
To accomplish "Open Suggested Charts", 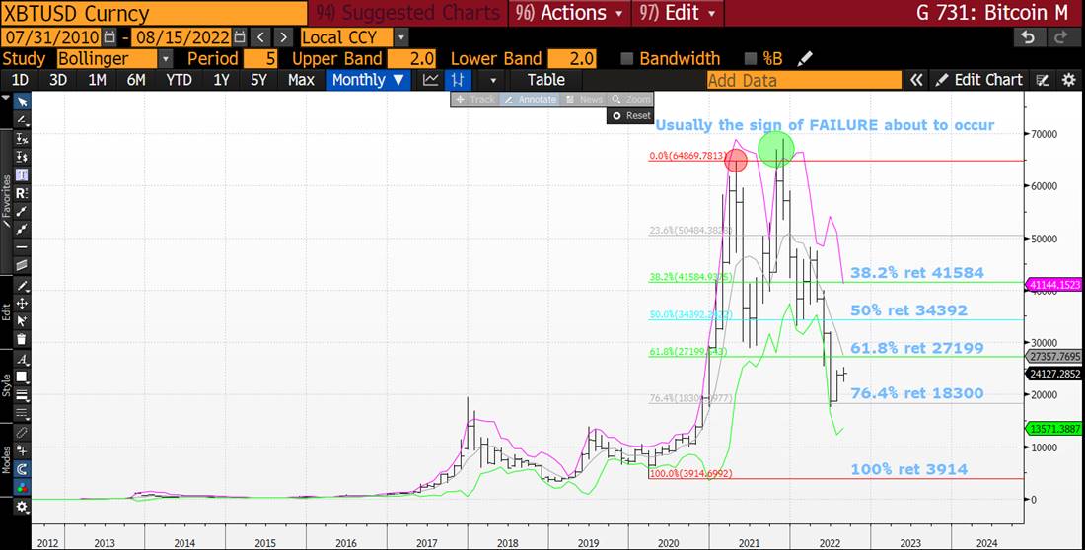I will coord(407,13).
